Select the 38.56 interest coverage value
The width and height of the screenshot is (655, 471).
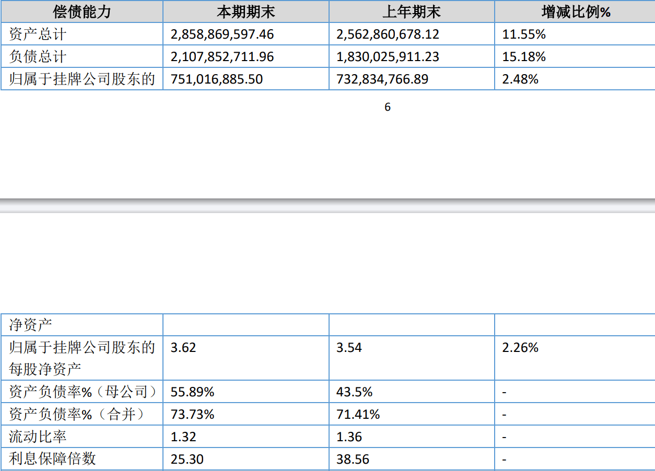pos(353,460)
